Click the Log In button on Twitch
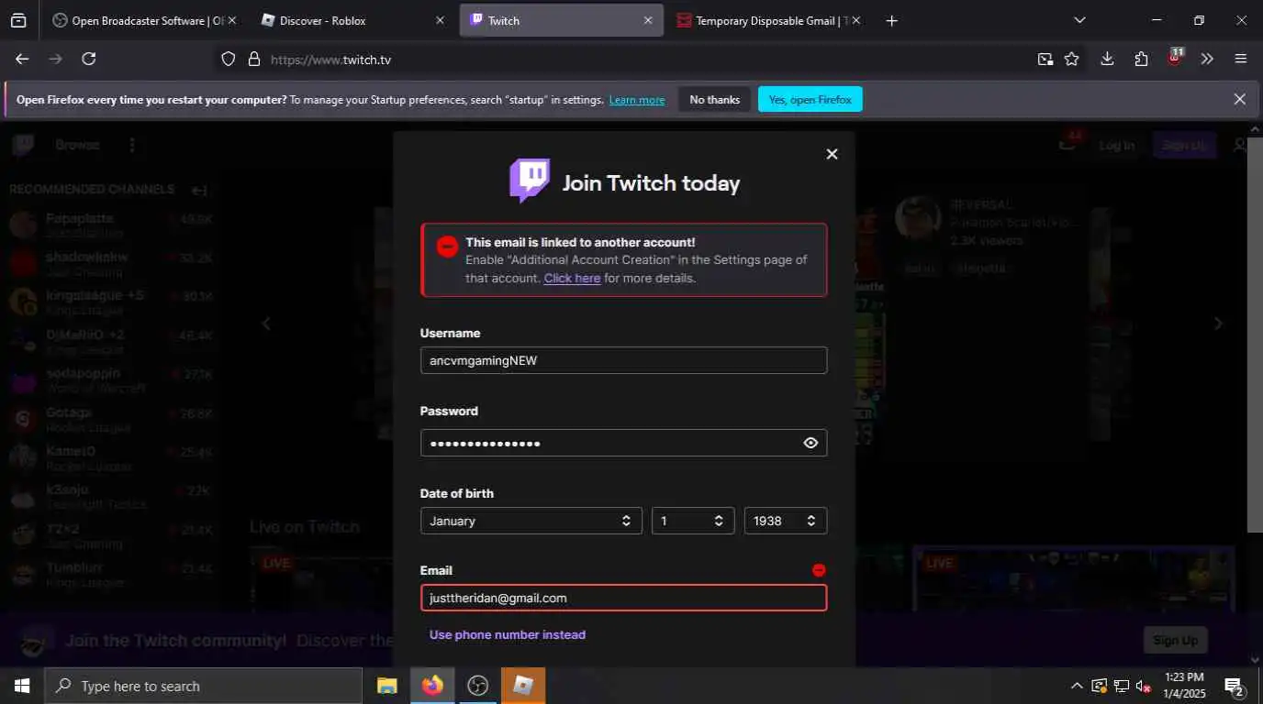Screen dimensions: 1263x704 tap(1116, 145)
